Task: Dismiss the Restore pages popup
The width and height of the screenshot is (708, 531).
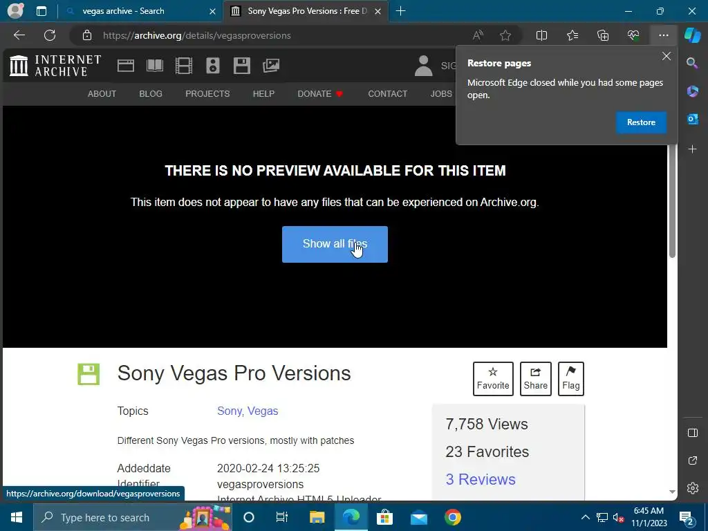Action: (667, 57)
